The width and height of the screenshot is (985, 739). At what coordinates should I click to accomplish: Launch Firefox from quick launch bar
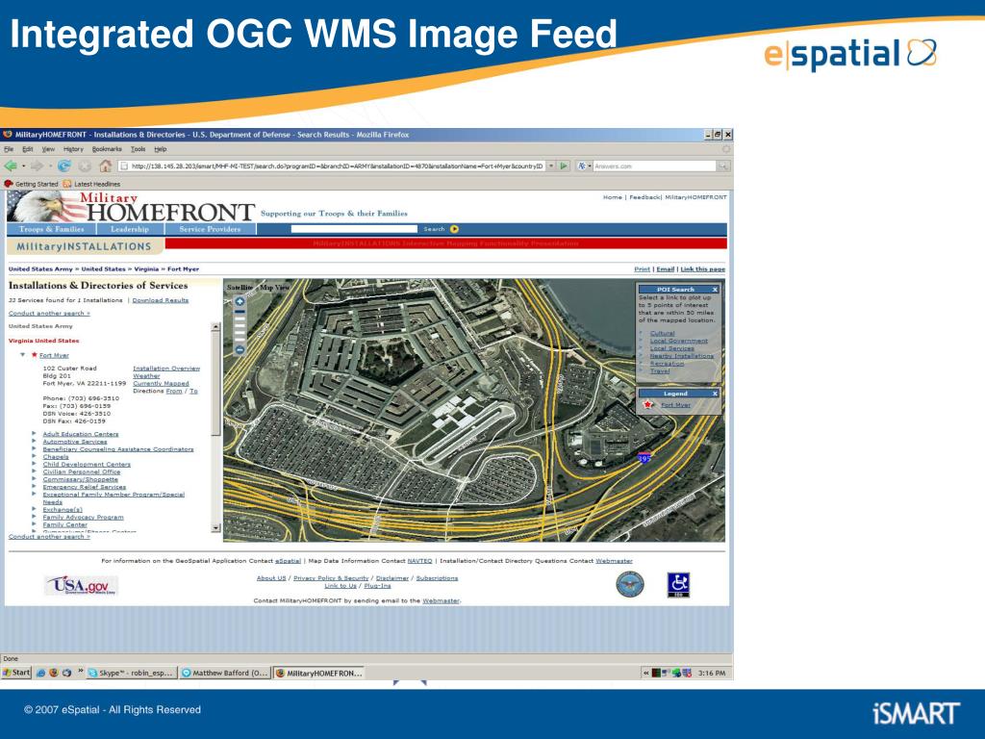click(x=54, y=673)
